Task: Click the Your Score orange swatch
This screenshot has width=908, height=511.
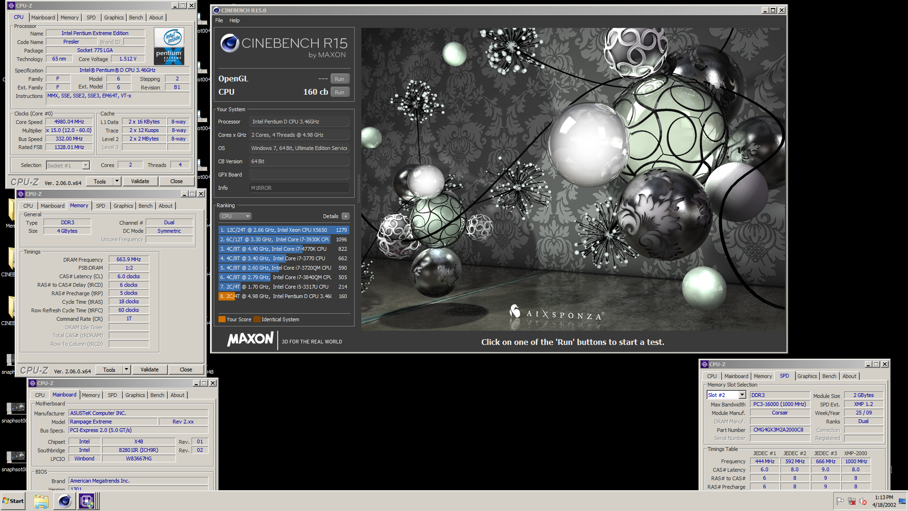Action: [222, 319]
